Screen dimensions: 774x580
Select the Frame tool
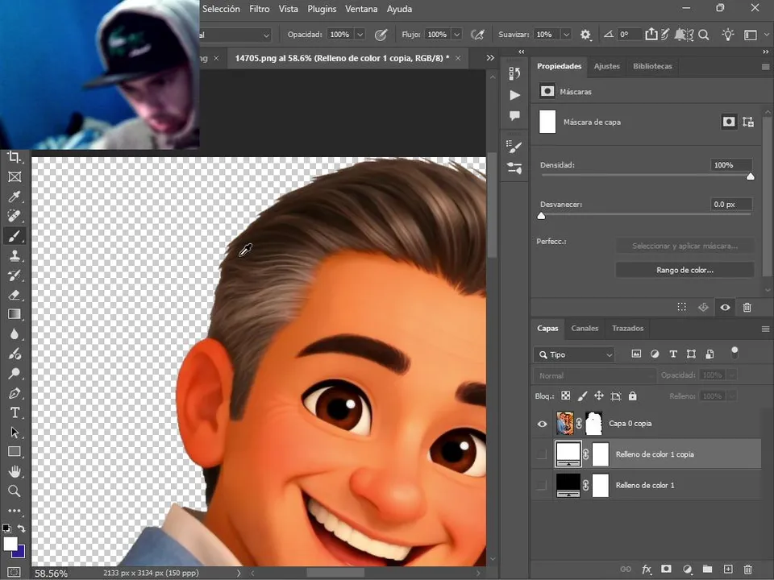tap(15, 176)
